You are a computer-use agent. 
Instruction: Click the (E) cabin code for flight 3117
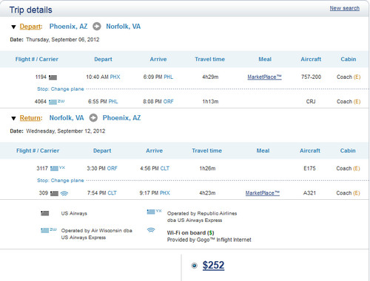click(357, 168)
